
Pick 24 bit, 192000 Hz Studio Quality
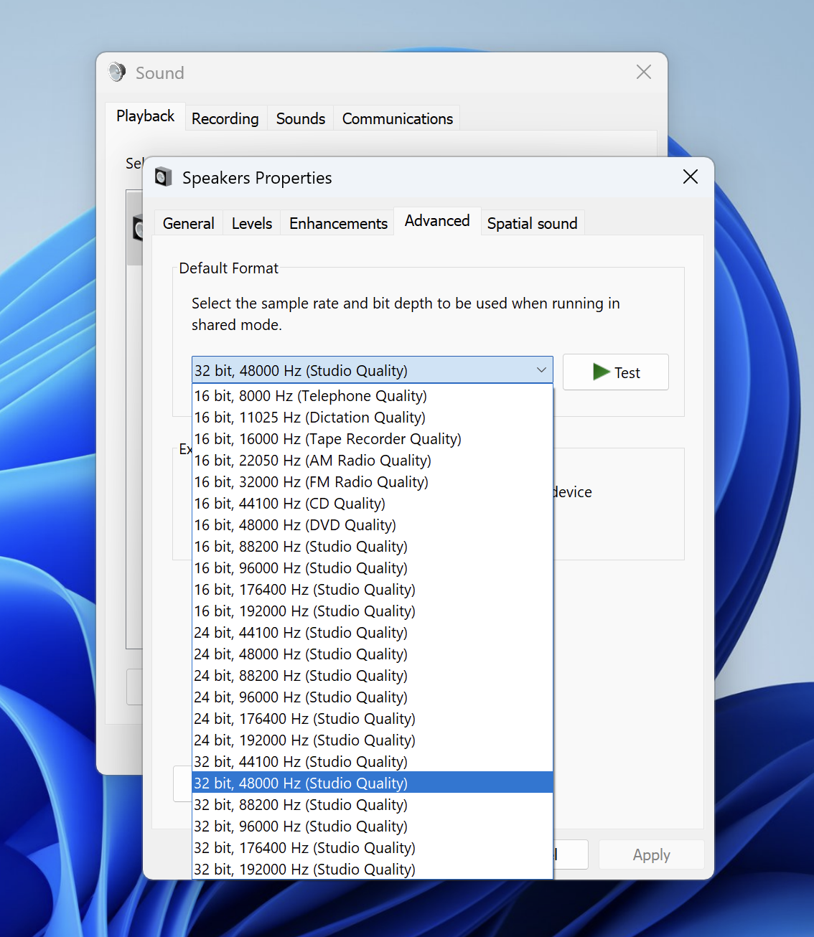[x=304, y=740]
